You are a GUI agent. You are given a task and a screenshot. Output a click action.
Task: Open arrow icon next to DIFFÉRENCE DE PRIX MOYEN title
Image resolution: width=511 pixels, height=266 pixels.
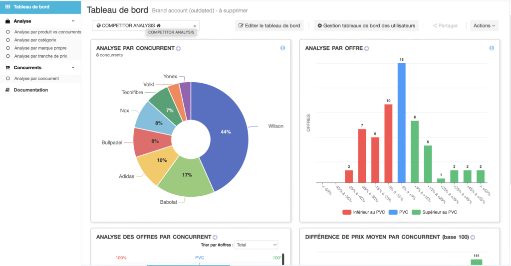coord(473,238)
